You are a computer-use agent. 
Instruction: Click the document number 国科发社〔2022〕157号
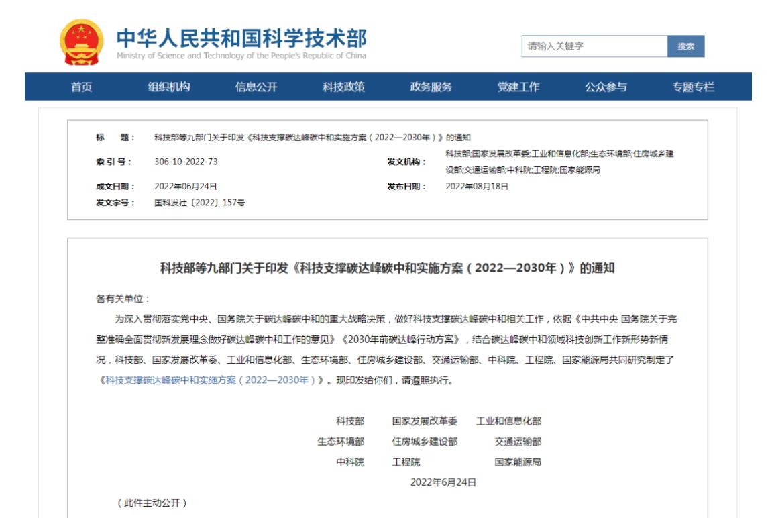coord(199,203)
